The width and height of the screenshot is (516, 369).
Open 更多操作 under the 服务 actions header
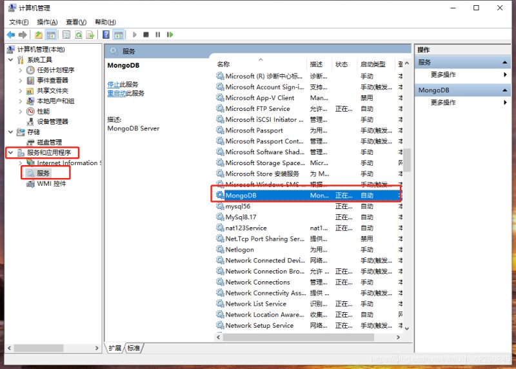(443, 75)
